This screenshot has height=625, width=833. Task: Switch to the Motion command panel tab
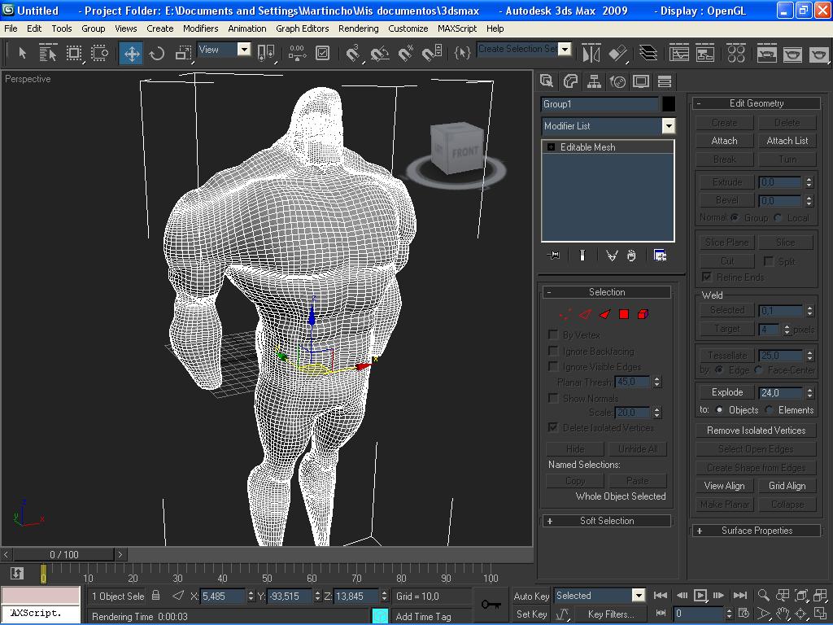pos(617,81)
